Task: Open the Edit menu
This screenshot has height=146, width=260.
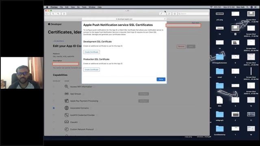Action: (x=67, y=7)
